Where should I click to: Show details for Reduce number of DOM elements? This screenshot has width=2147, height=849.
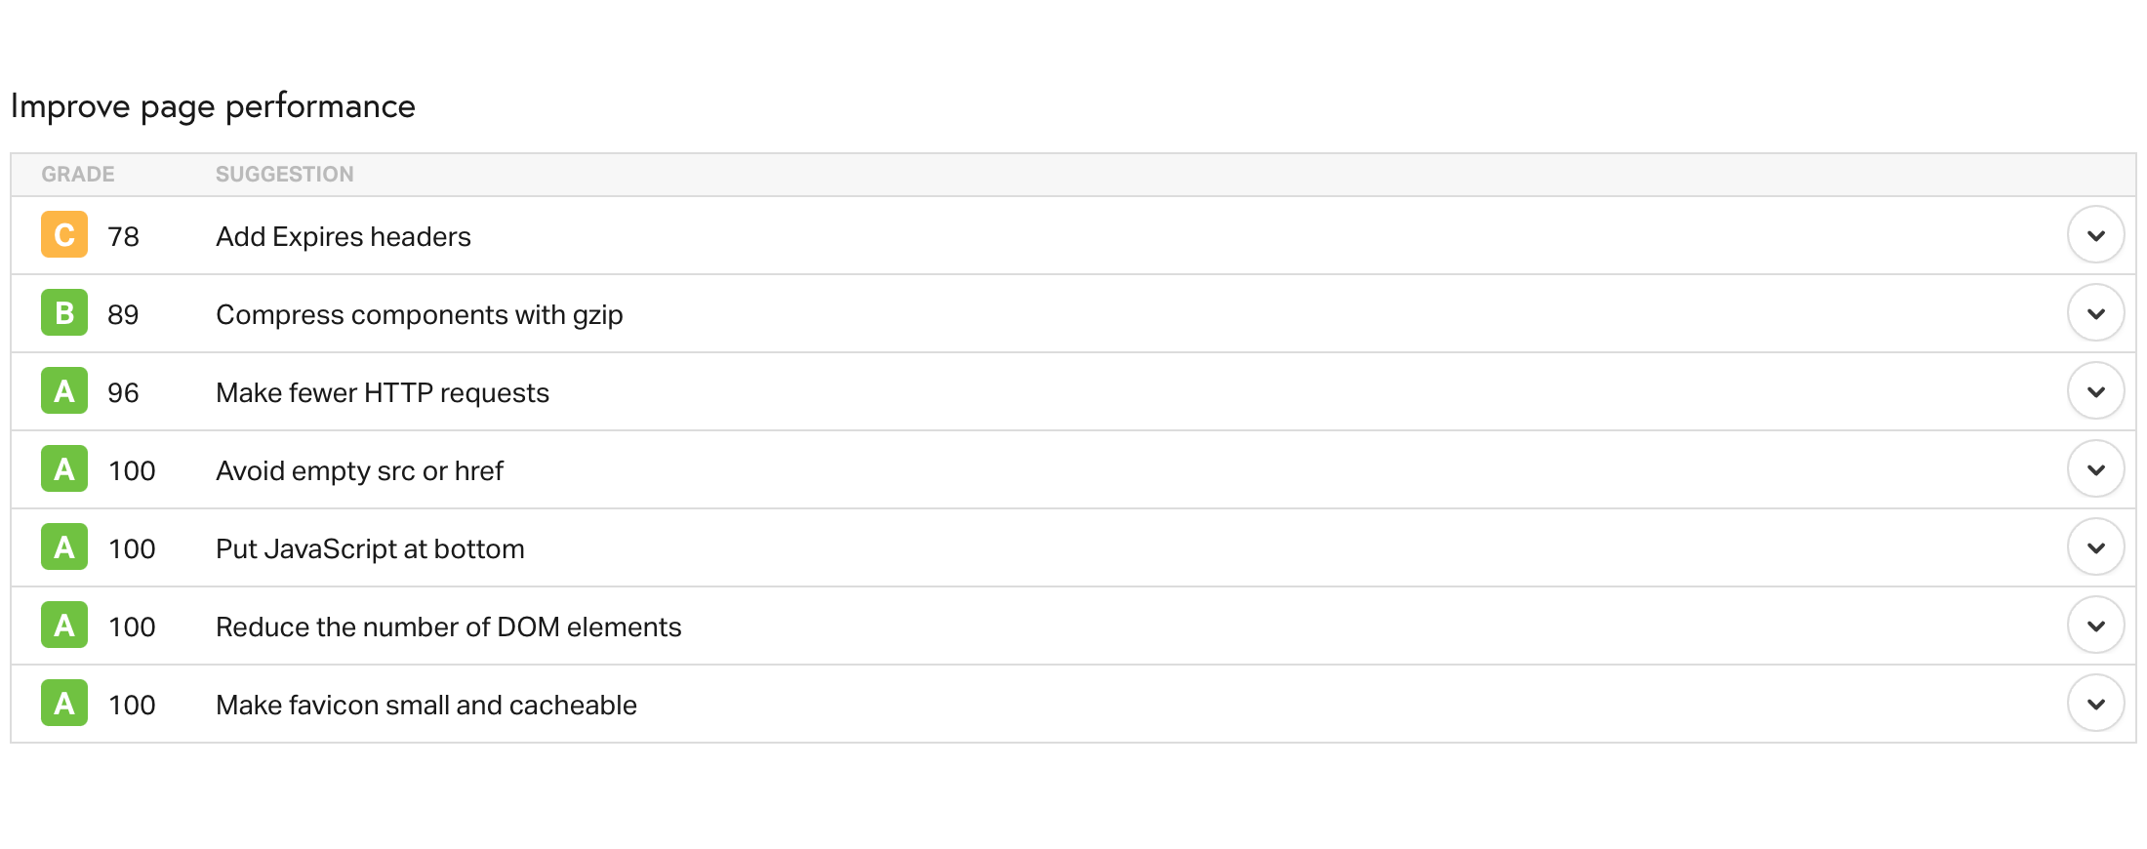[2095, 626]
